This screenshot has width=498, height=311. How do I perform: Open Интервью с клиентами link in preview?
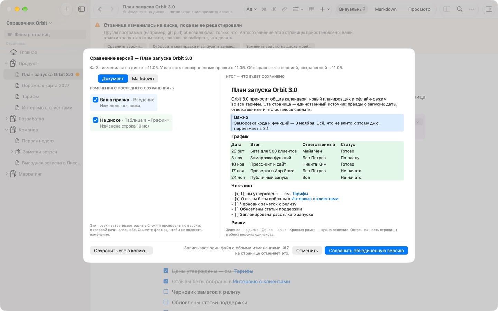point(315,199)
